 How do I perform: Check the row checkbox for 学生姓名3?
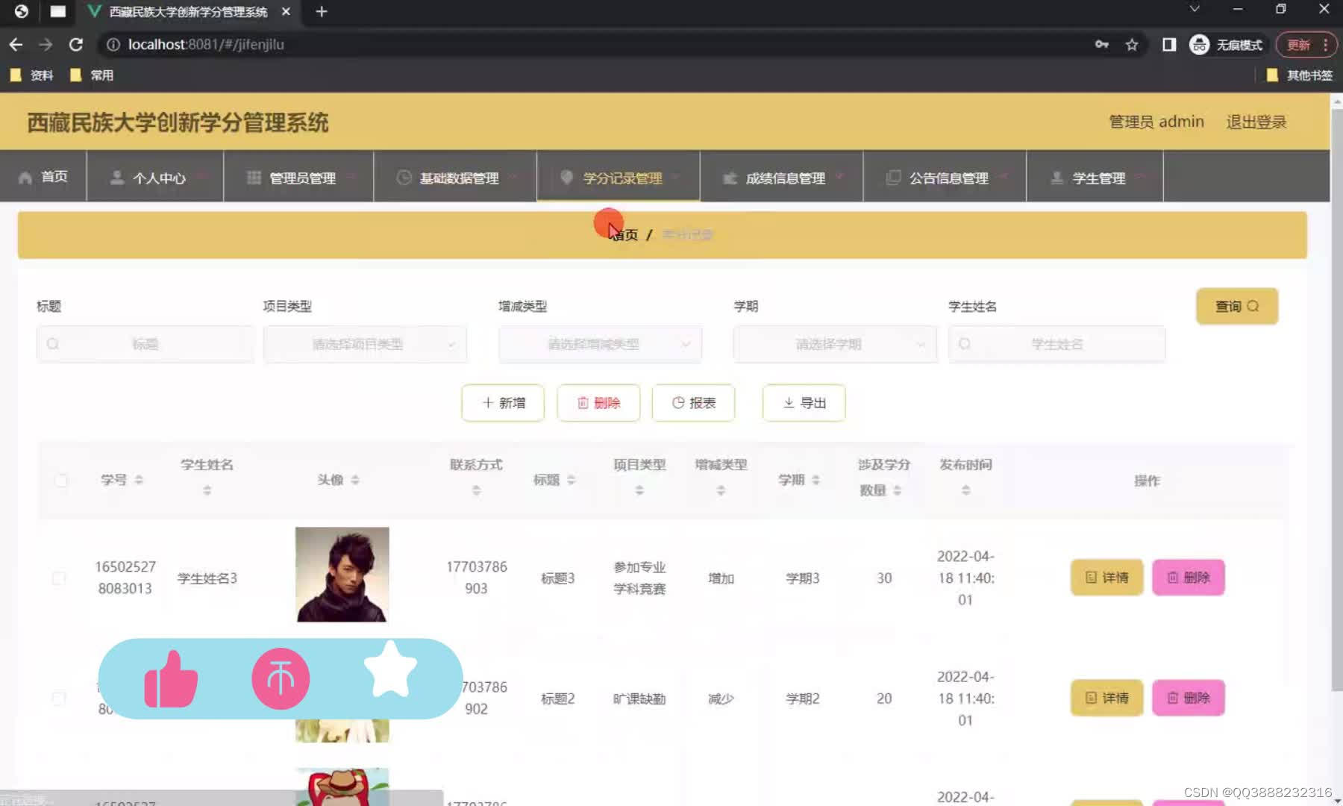[59, 577]
